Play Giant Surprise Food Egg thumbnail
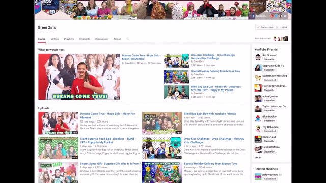Image resolution: width=326 pixels, height=183 pixels. (58, 148)
